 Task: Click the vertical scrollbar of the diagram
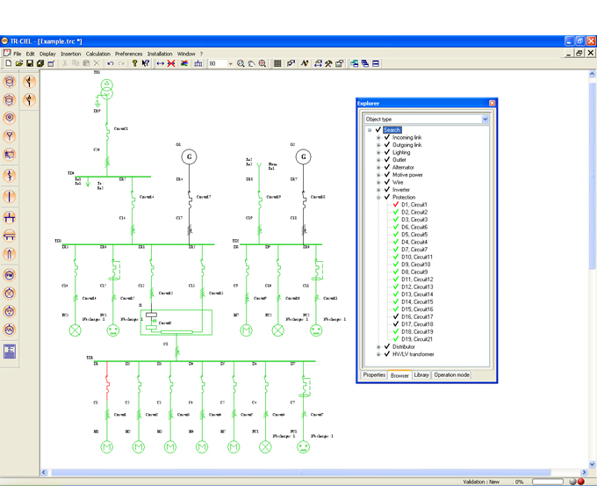(x=592, y=176)
